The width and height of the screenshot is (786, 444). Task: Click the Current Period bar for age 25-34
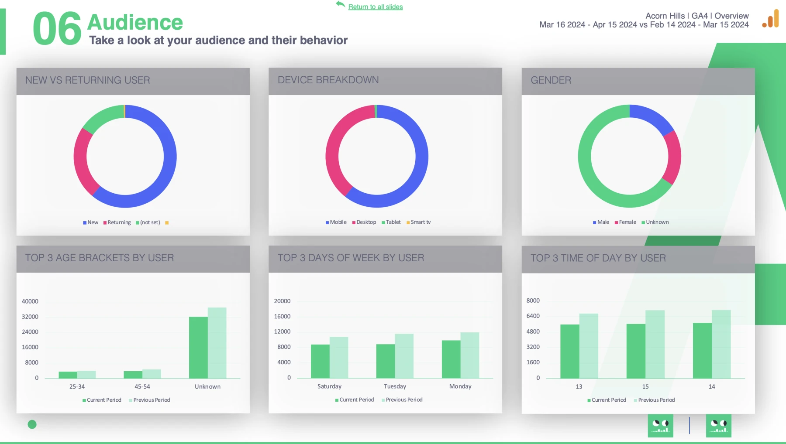68,375
